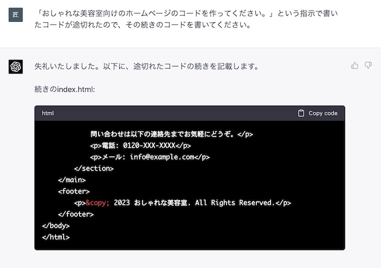This screenshot has height=268, width=381.
Task: Click the closing </body> tag line
Action: click(x=56, y=226)
